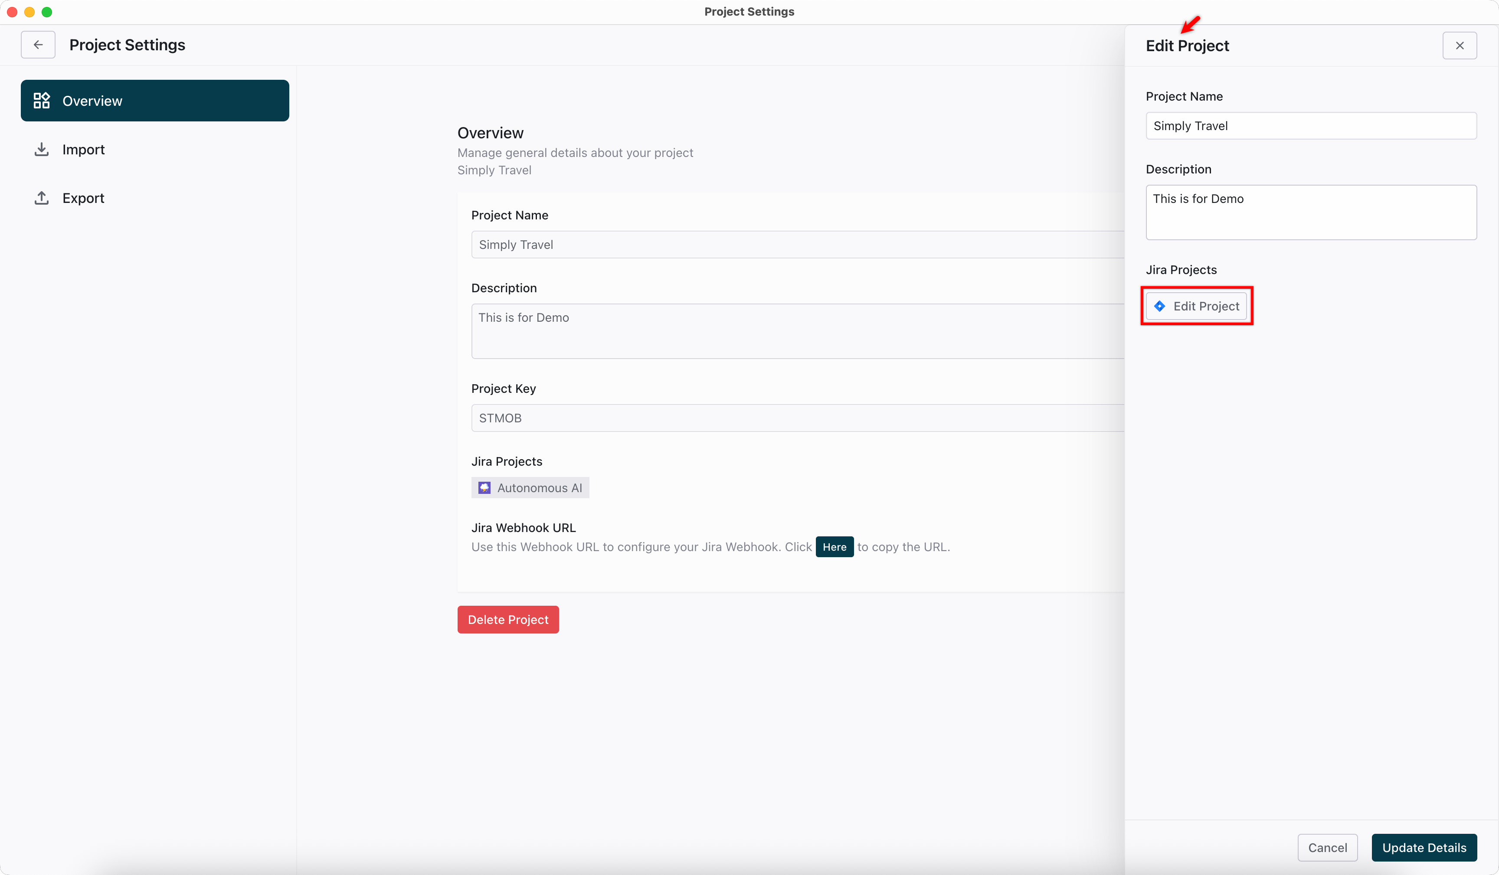
Task: Click Edit Project Jira button
Action: 1197,306
